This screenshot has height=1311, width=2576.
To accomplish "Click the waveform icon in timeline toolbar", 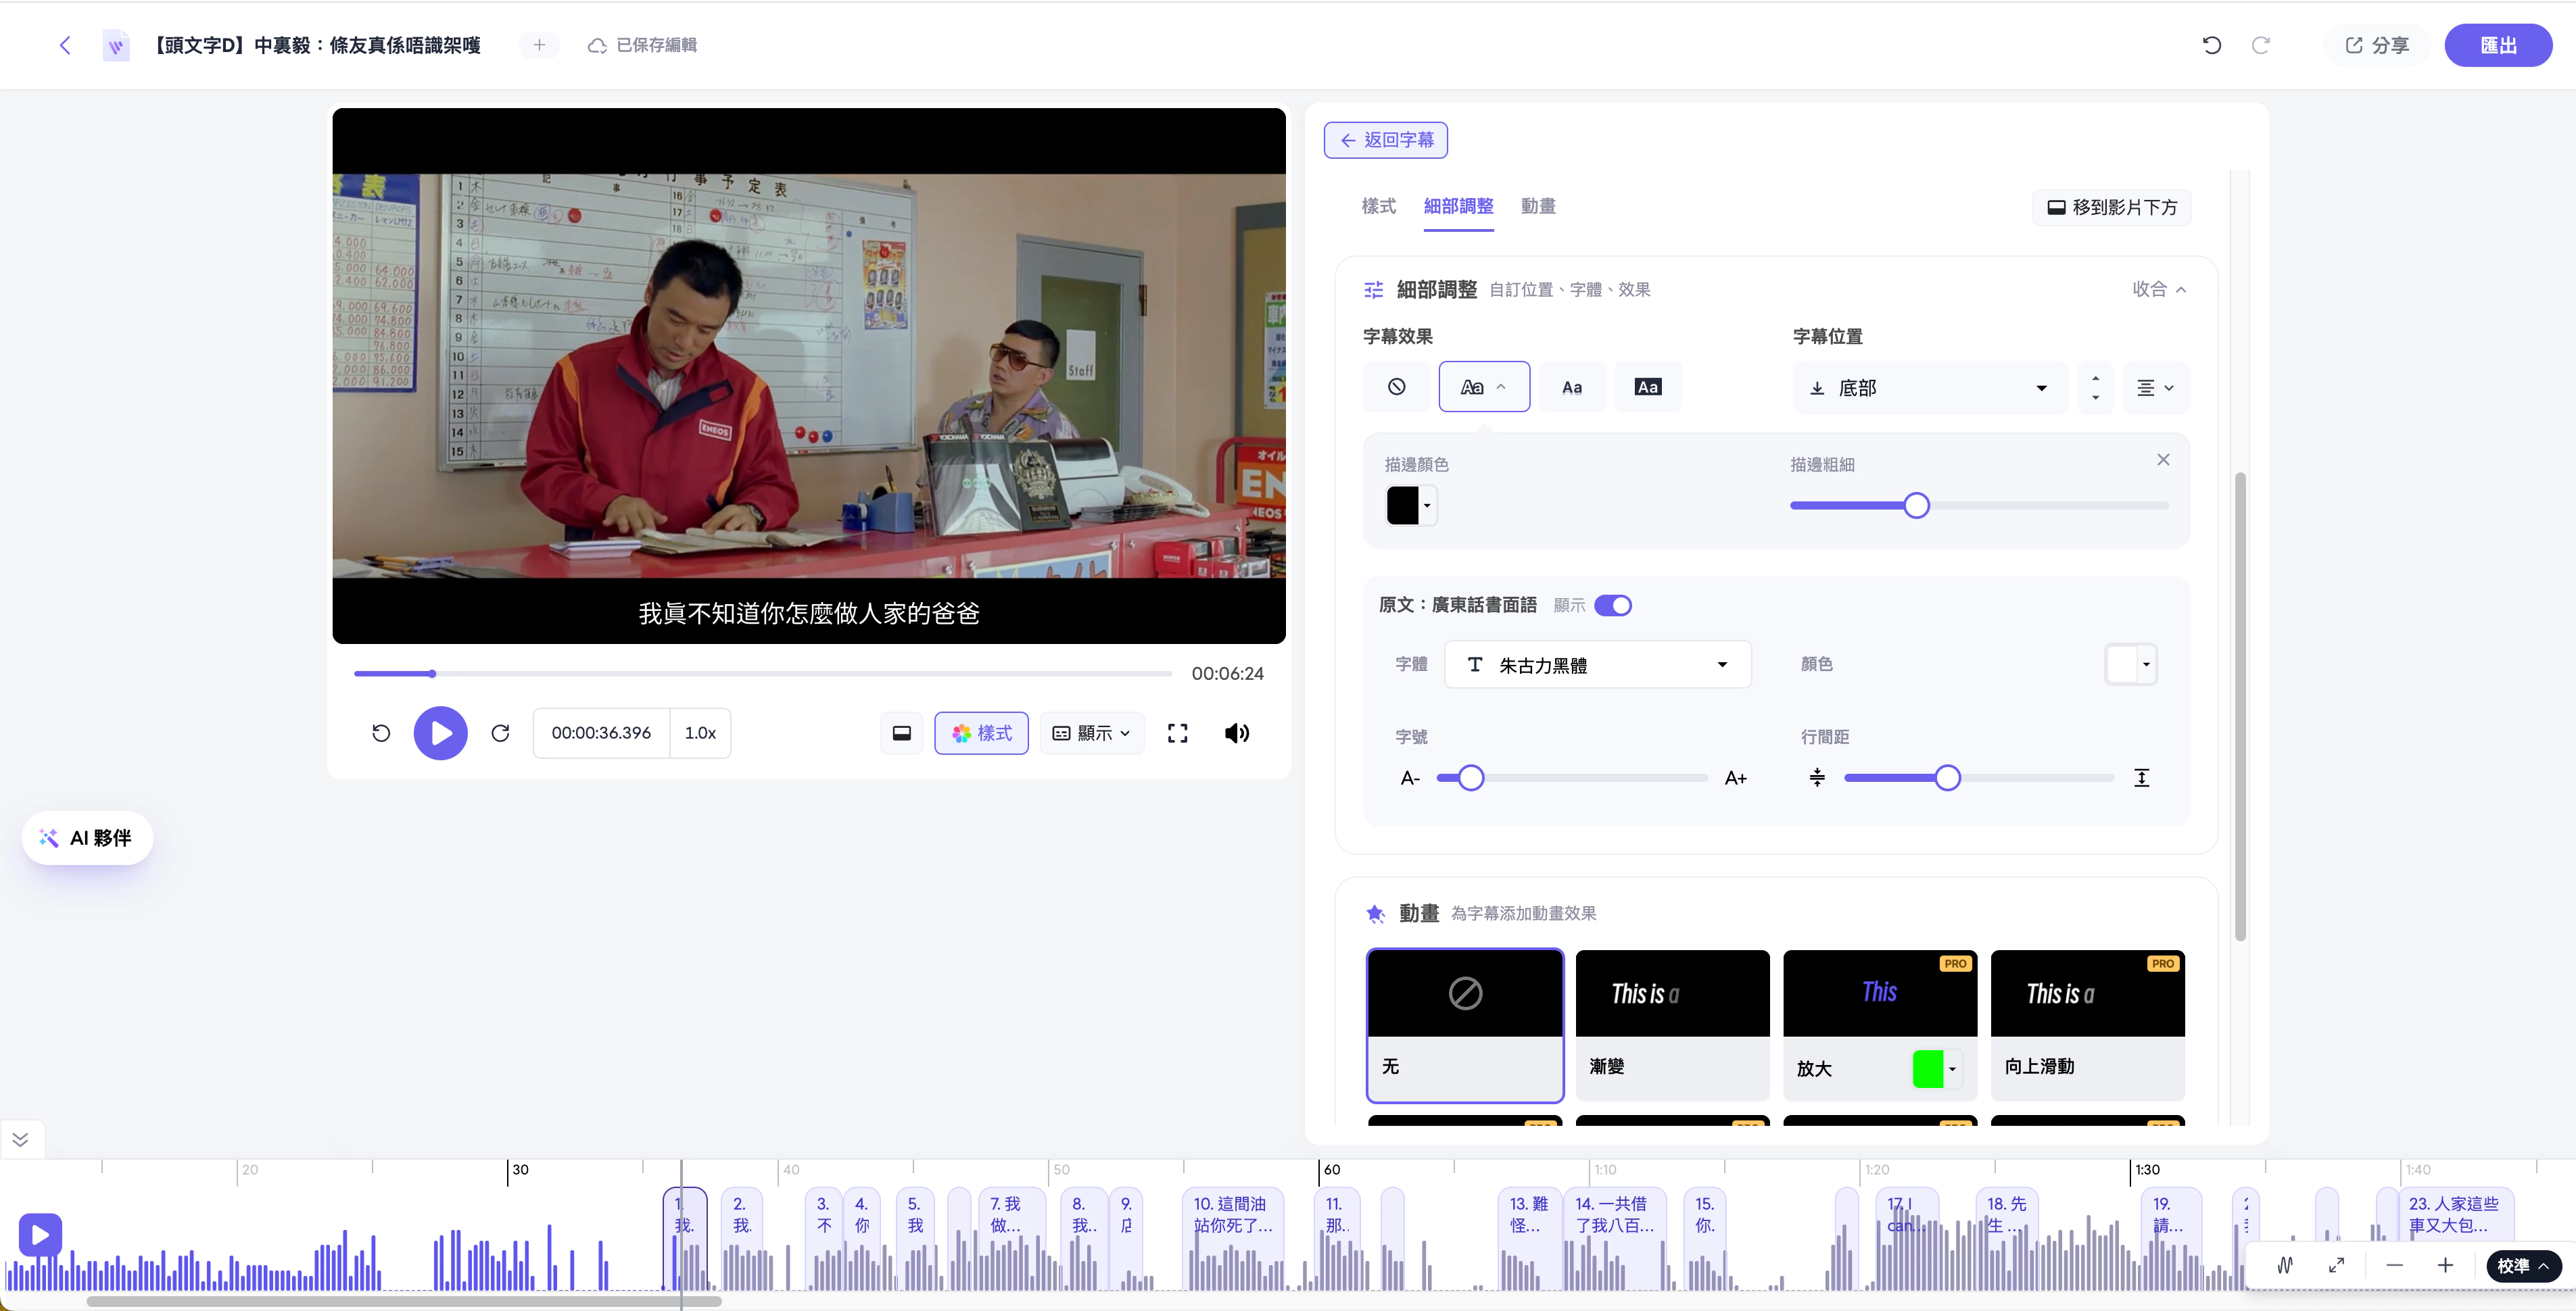I will 2285,1265.
